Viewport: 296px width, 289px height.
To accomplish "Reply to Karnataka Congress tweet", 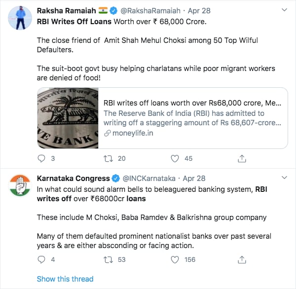I will [x=41, y=259].
